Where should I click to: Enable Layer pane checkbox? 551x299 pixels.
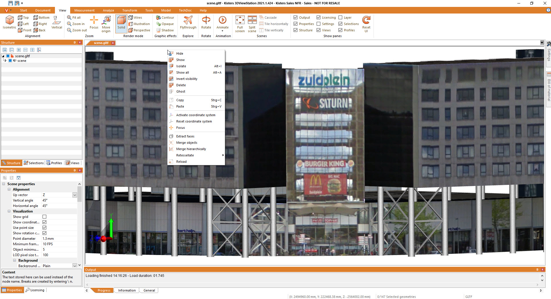(340, 18)
